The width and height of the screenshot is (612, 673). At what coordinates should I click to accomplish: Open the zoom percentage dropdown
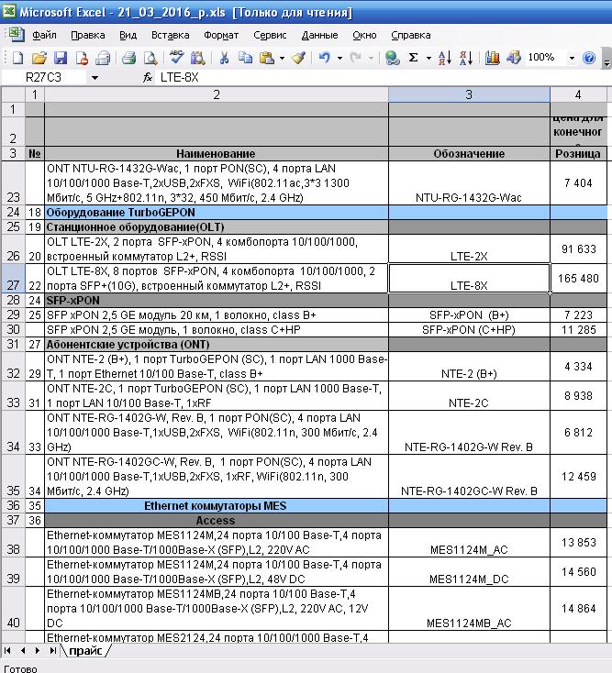click(572, 58)
